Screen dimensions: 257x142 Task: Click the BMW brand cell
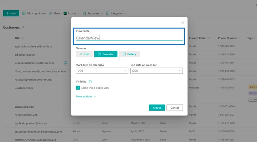point(192,131)
